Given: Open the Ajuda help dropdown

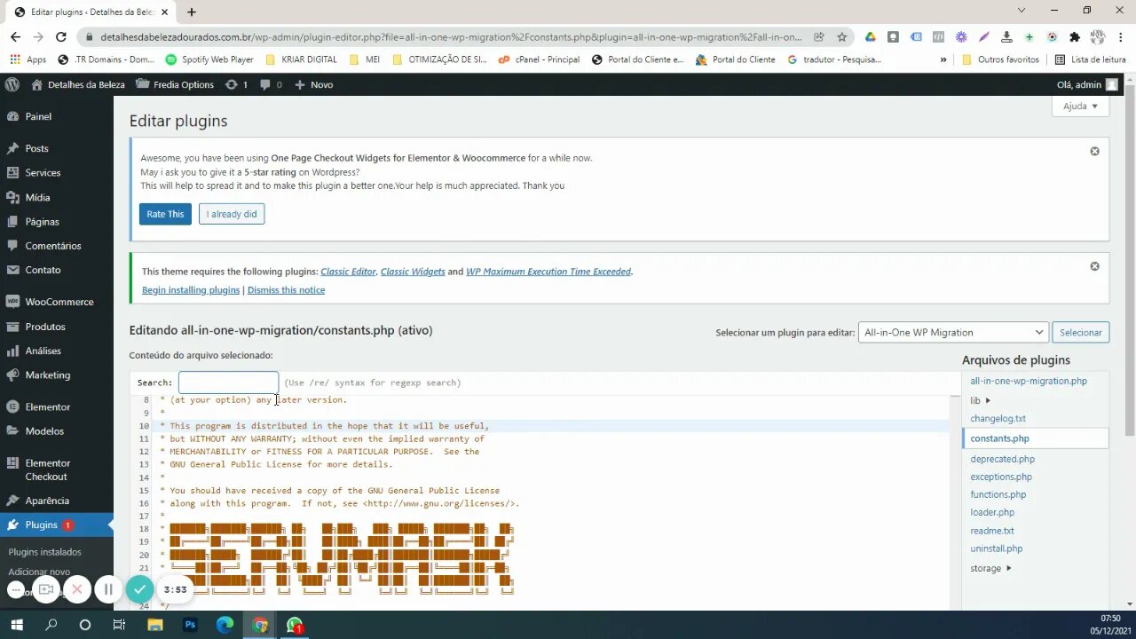Looking at the screenshot, I should pyautogui.click(x=1080, y=106).
